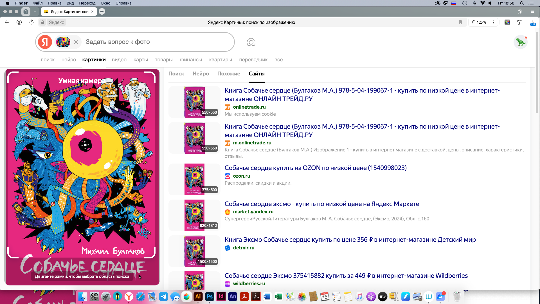The height and width of the screenshot is (304, 540).
Task: Open a new browser tab
Action: pos(102,12)
